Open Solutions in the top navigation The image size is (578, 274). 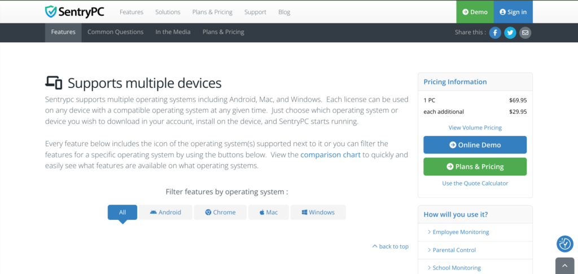[x=168, y=12]
